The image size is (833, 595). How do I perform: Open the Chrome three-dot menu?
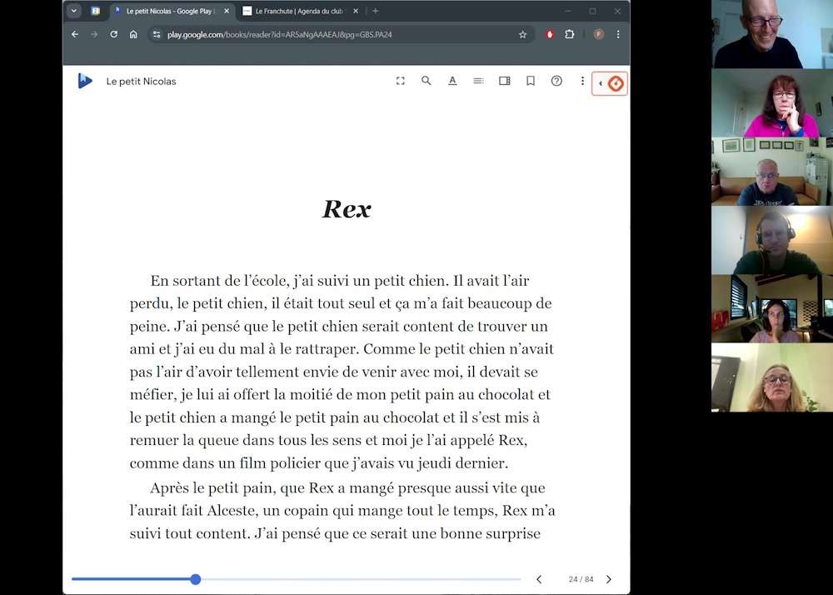point(618,34)
